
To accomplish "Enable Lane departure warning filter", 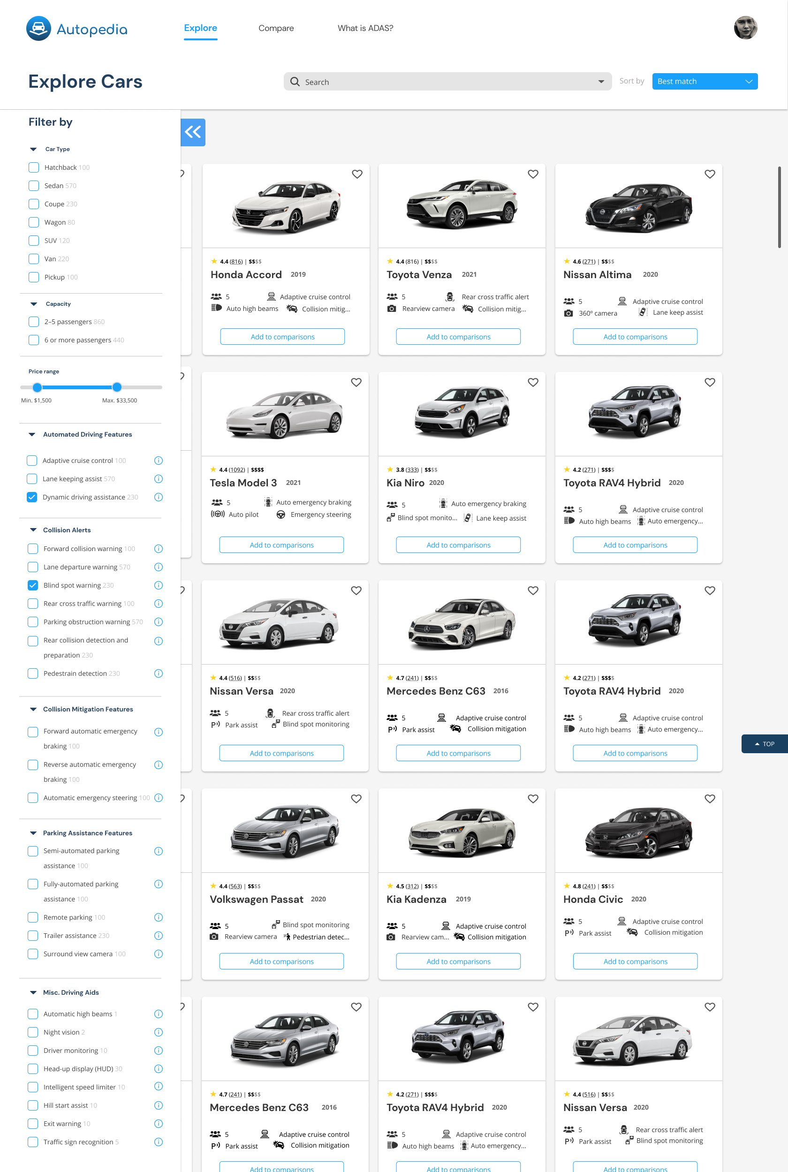I will (x=33, y=567).
